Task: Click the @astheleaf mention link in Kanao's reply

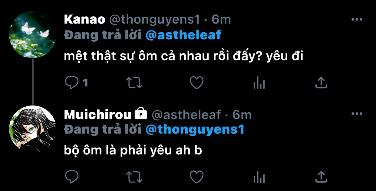Action: [183, 35]
